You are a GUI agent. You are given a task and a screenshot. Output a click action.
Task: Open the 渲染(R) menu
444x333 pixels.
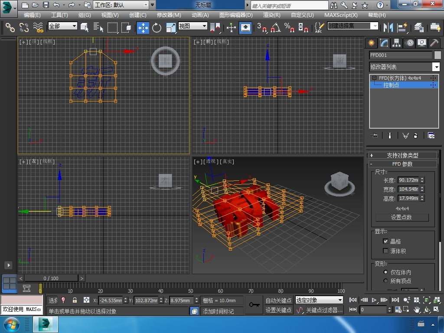point(271,15)
